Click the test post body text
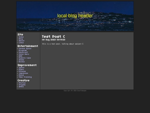Screen dimensions: 150x113 tap(63, 44)
